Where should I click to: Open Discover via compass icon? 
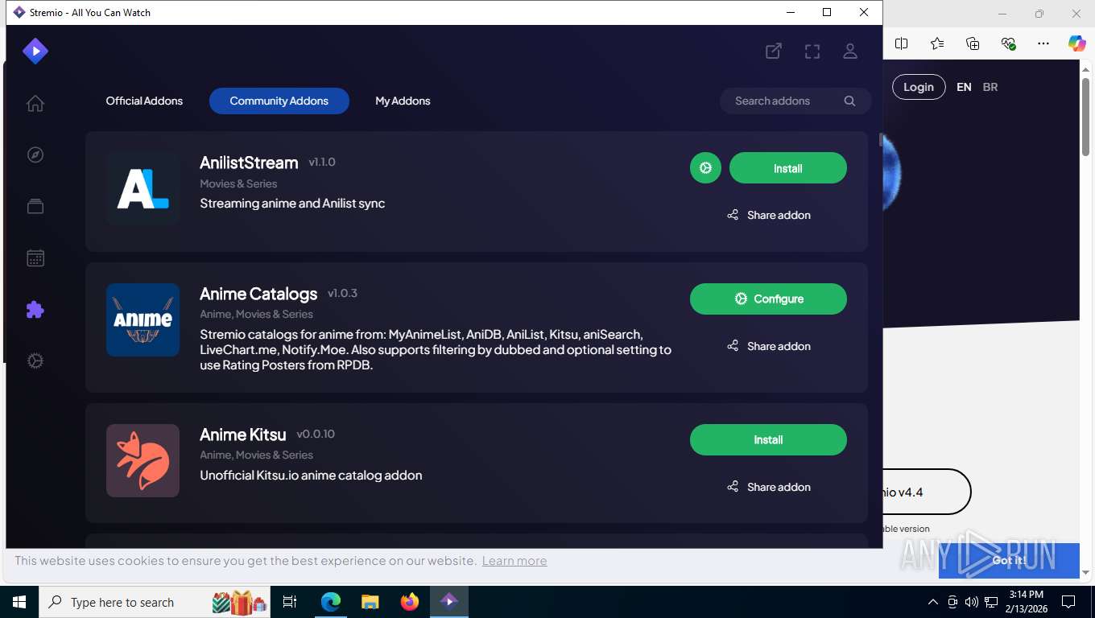click(x=35, y=154)
